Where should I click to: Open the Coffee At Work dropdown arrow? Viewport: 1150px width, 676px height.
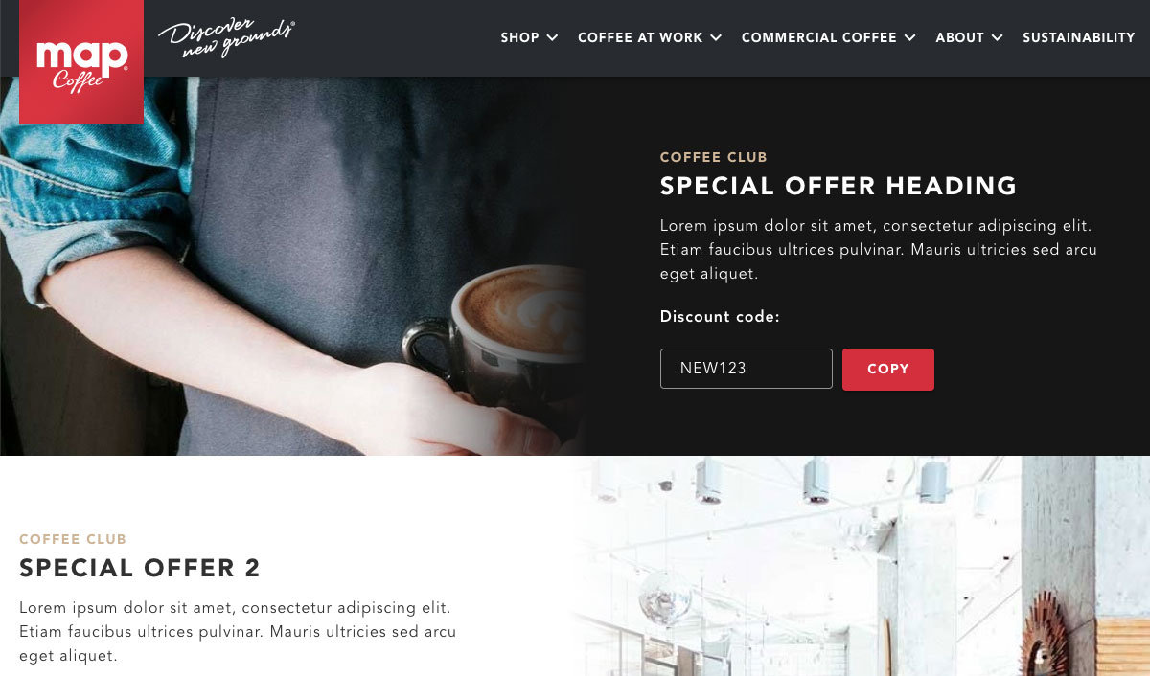(x=716, y=38)
